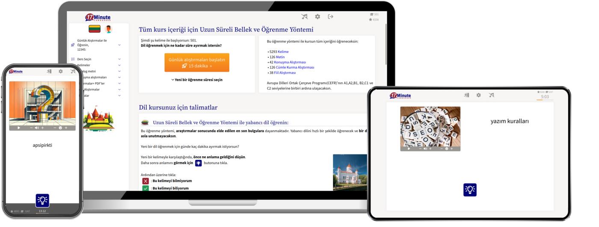The width and height of the screenshot is (599, 227).
Task: Click the settings gear in laptop header
Action: coord(317,17)
